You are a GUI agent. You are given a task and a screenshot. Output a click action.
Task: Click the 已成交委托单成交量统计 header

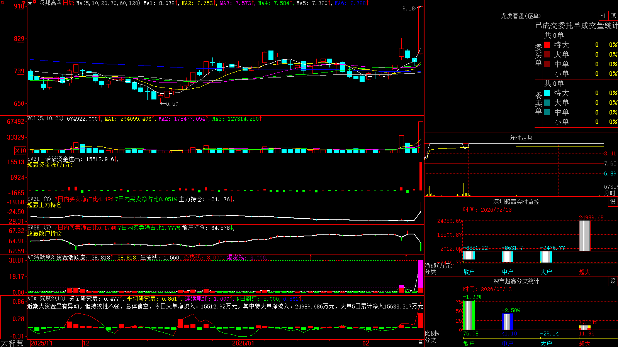(576, 25)
